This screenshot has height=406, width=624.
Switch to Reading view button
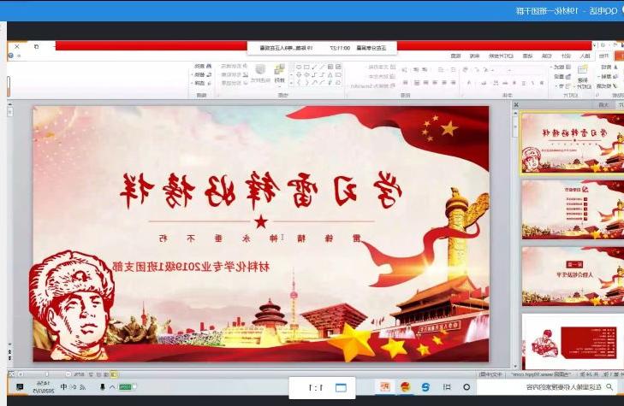coord(98,374)
